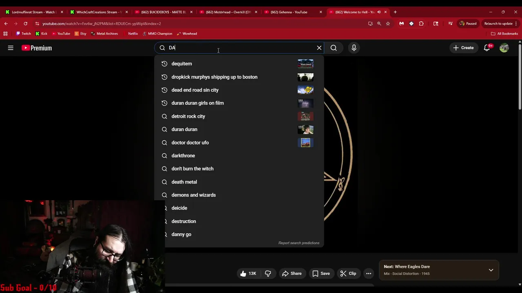Create a Clip of video
The image size is (522, 293).
coord(348,273)
